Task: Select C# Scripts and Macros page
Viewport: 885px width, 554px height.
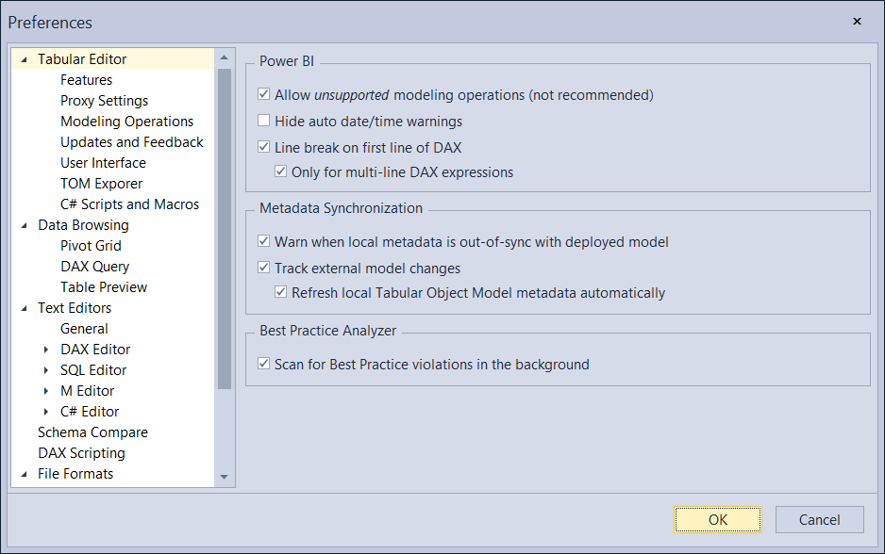Action: coord(129,204)
